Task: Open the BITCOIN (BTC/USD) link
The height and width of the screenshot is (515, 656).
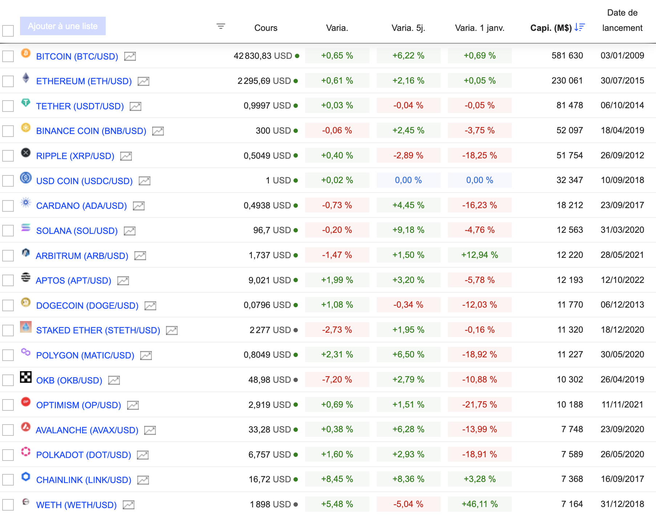Action: (77, 57)
